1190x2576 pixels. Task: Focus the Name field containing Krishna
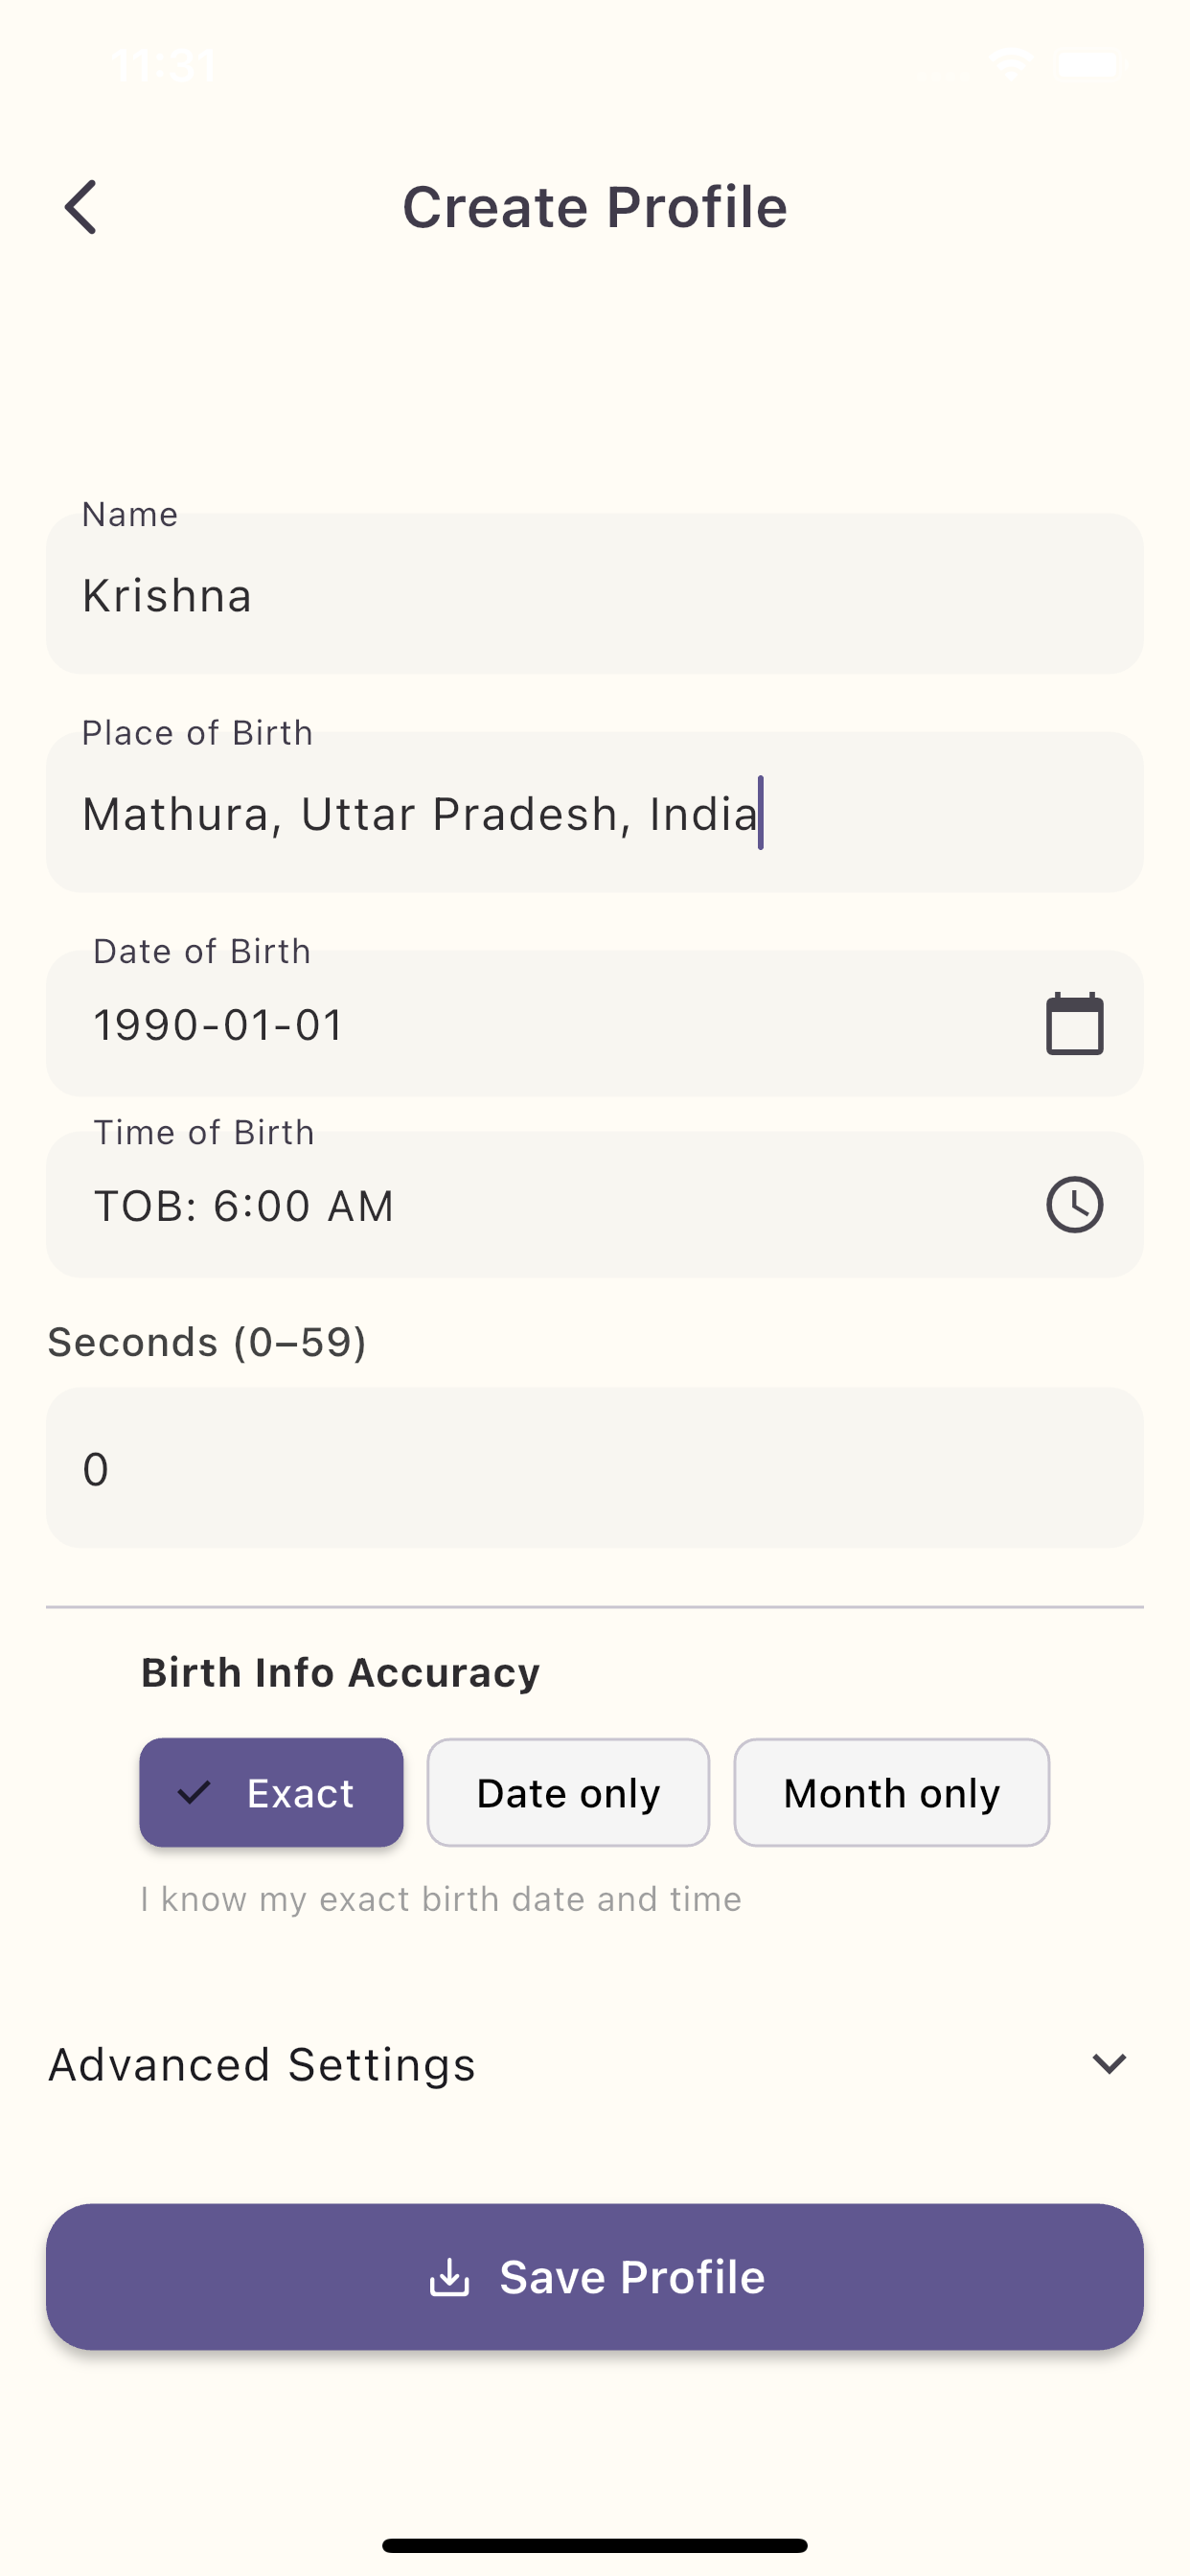point(594,593)
